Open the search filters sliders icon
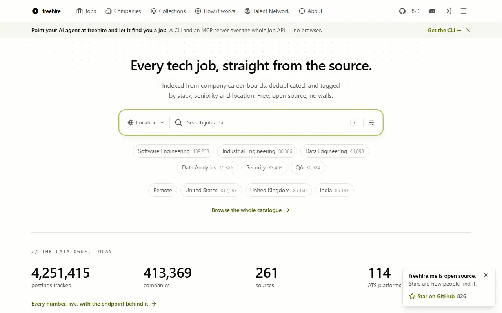The width and height of the screenshot is (502, 313). point(371,122)
